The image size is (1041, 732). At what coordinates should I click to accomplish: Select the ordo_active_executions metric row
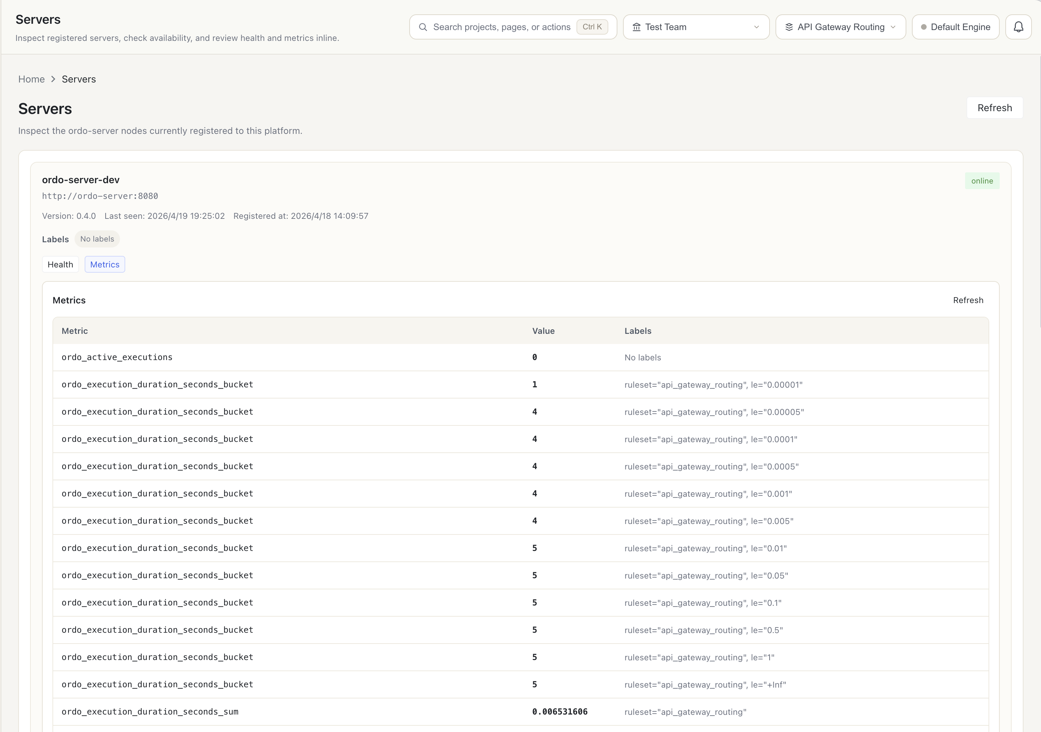[117, 357]
